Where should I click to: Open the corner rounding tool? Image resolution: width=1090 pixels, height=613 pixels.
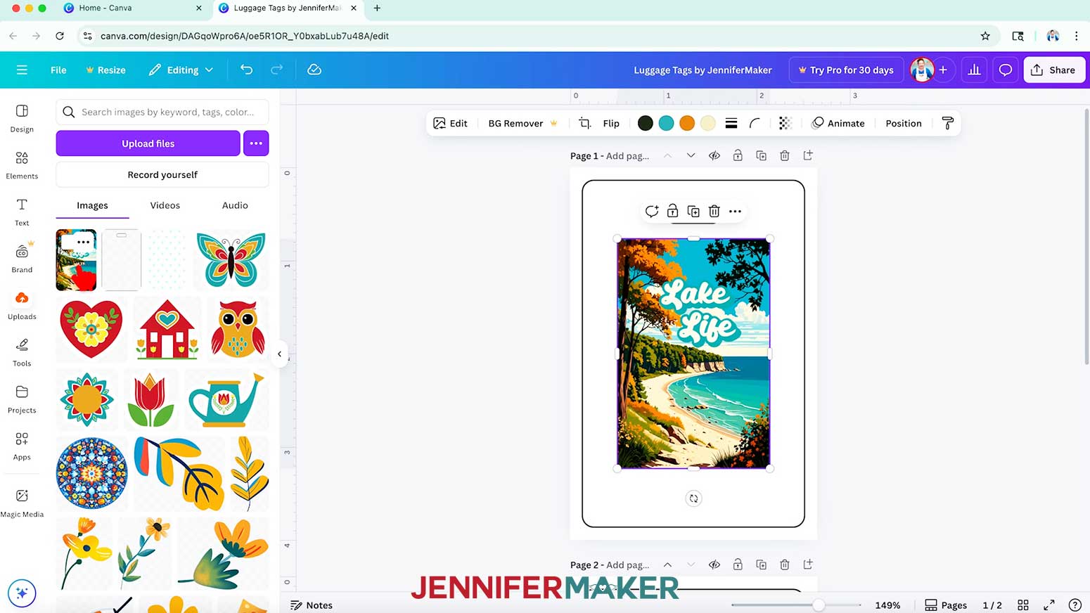pyautogui.click(x=755, y=123)
